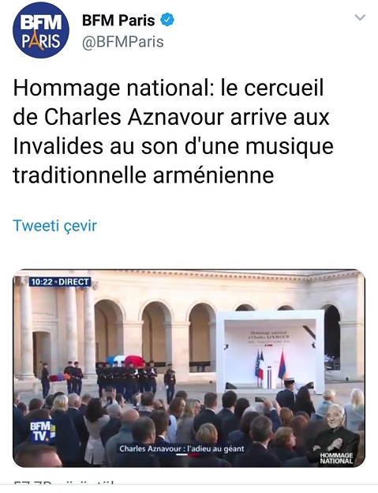The width and height of the screenshot is (378, 493).
Task: Click the Tweeti çevir translate link
Action: [55, 225]
